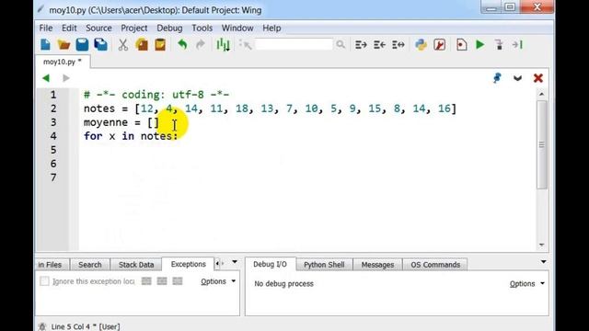
Task: Open the Edit menu
Action: 69,29
